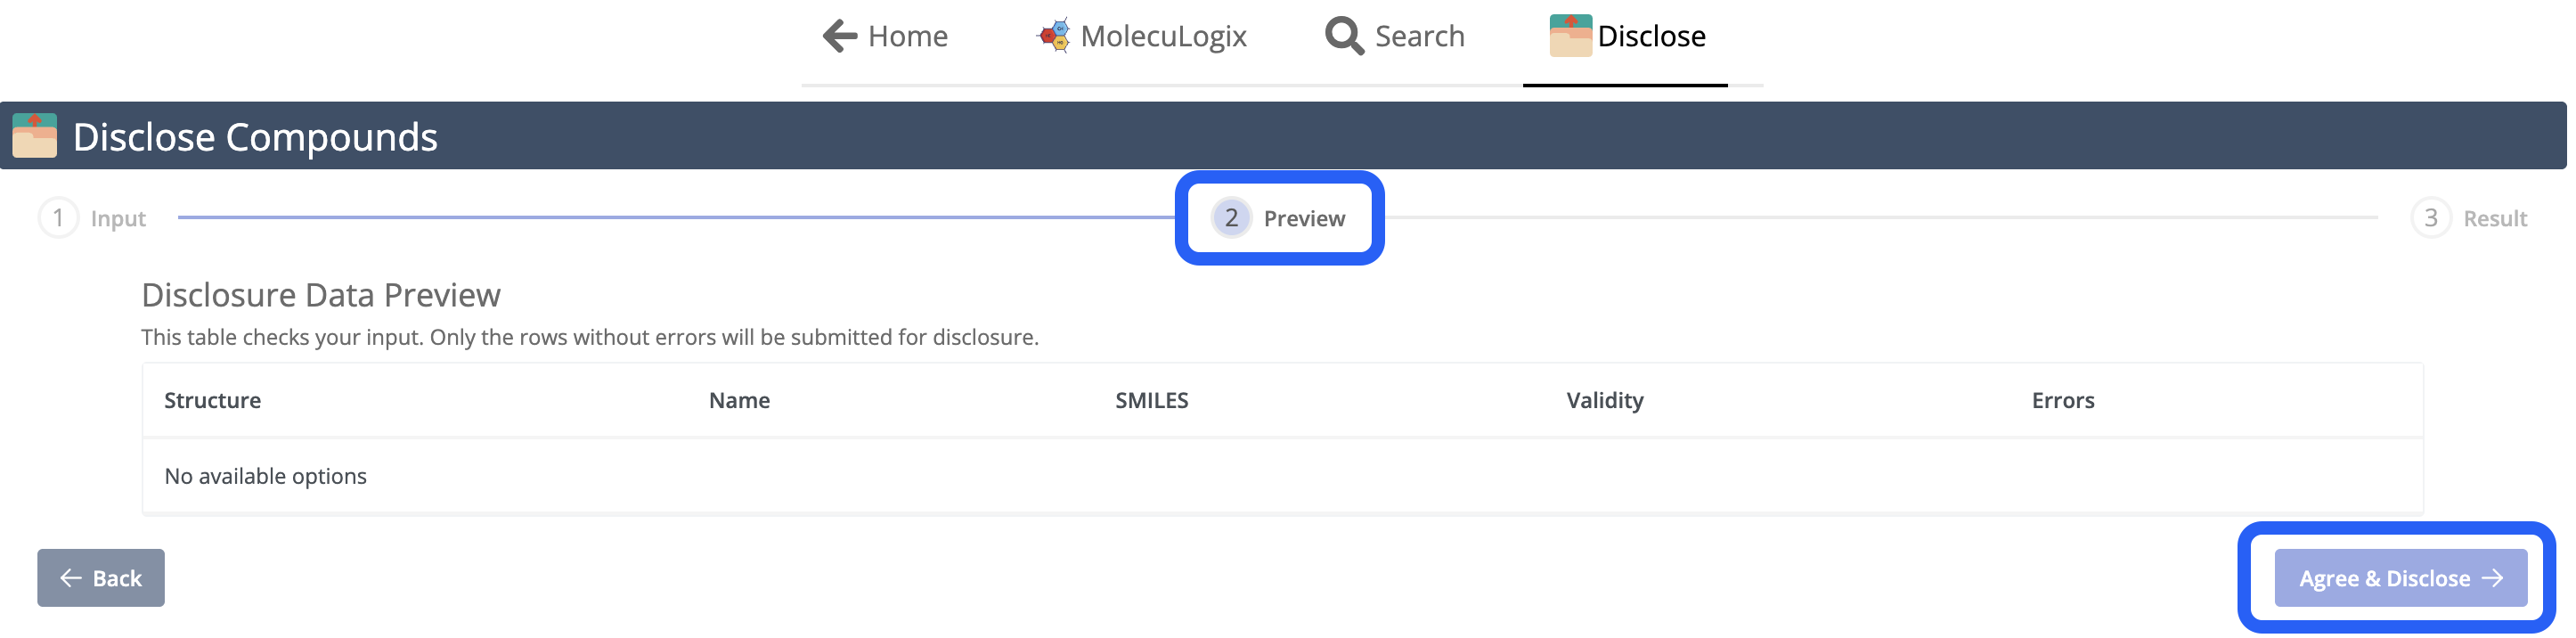The image size is (2576, 638).
Task: Select step 3 circle for Result
Action: click(2431, 218)
